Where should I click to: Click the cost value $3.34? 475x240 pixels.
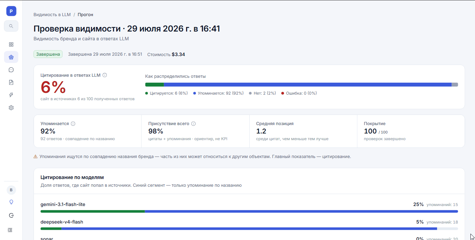(x=178, y=54)
